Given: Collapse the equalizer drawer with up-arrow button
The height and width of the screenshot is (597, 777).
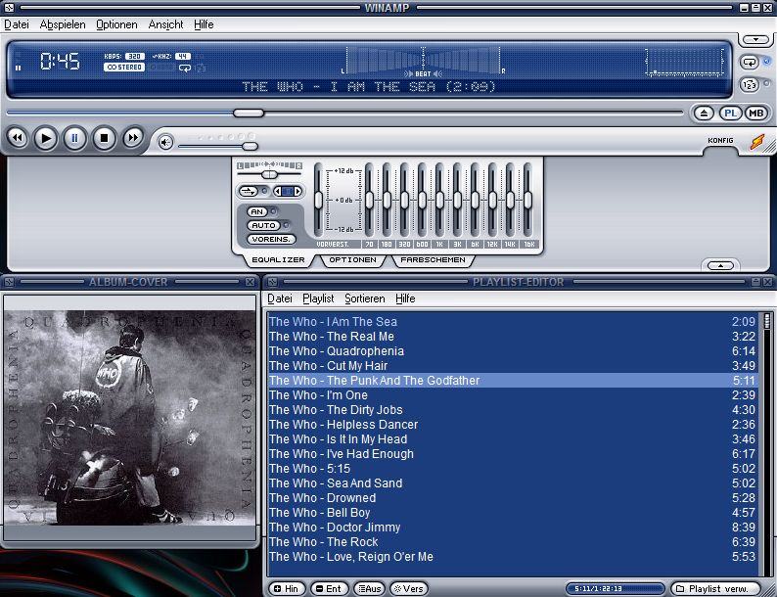Looking at the screenshot, I should pos(720,265).
